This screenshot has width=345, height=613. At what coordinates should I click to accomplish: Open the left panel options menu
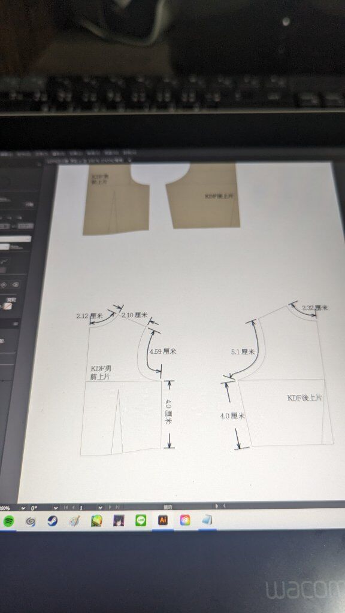(16, 324)
